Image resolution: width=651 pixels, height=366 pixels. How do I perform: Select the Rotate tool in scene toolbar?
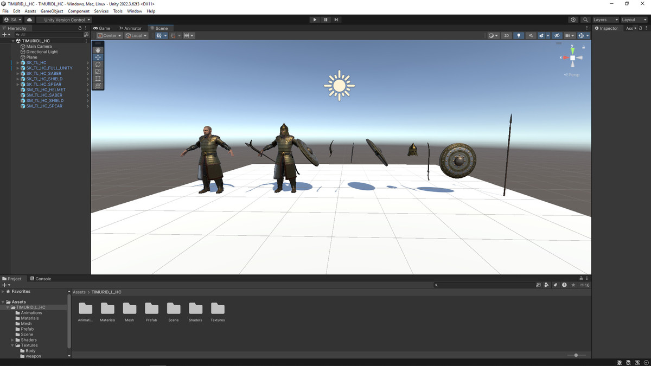(98, 65)
